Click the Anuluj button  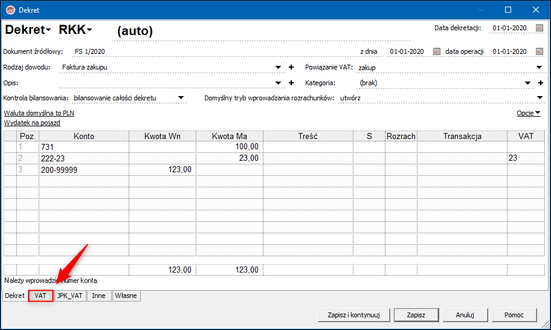point(465,315)
